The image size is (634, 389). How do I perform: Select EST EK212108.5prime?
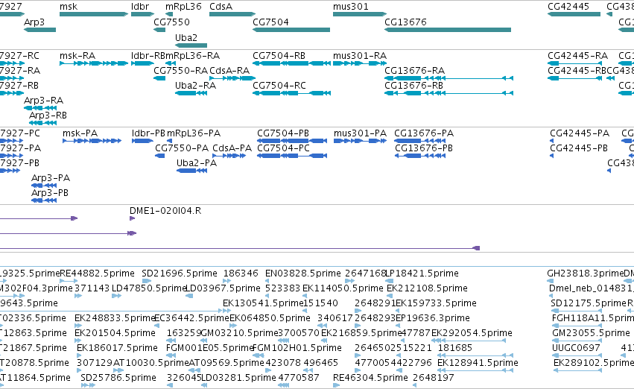(x=427, y=288)
